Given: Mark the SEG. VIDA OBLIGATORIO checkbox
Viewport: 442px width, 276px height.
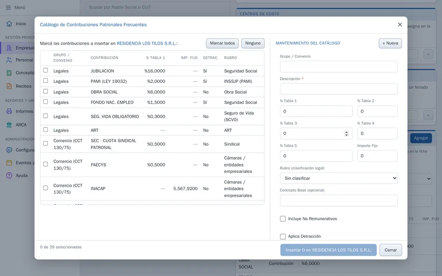Looking at the screenshot, I should (x=46, y=116).
